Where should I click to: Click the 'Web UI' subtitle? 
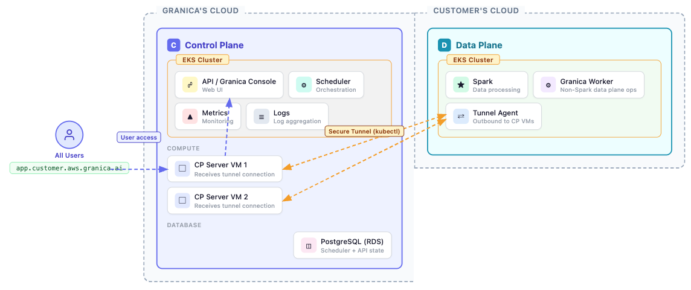pyautogui.click(x=213, y=90)
